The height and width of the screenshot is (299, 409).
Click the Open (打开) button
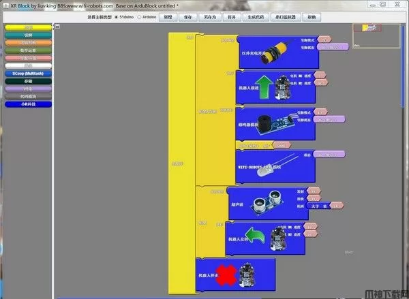click(232, 17)
